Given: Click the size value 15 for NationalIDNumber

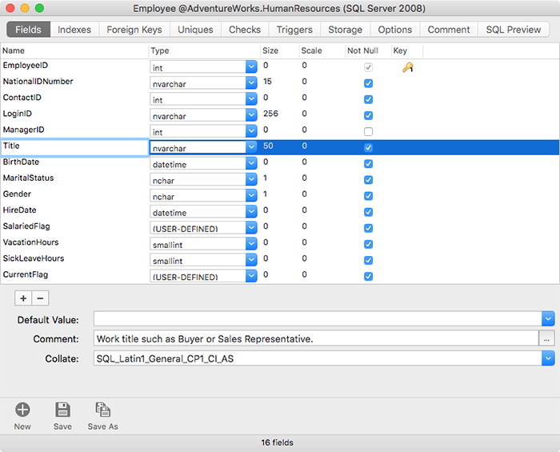Looking at the screenshot, I should [x=267, y=82].
